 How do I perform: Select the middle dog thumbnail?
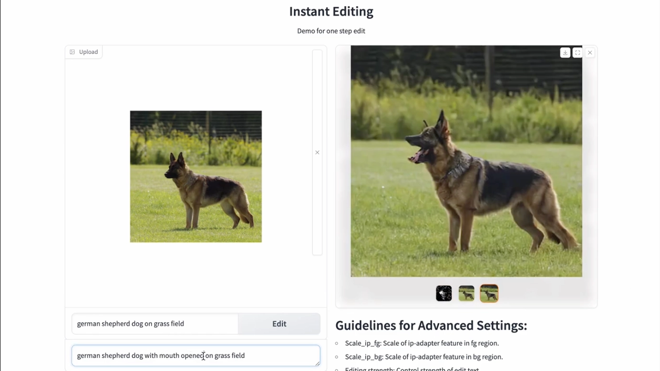[x=466, y=293]
